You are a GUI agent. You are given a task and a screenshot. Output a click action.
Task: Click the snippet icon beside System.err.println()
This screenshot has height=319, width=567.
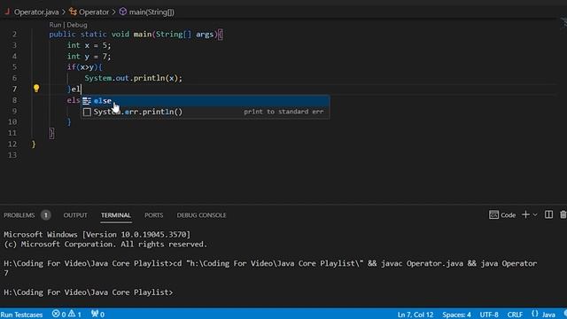(87, 113)
